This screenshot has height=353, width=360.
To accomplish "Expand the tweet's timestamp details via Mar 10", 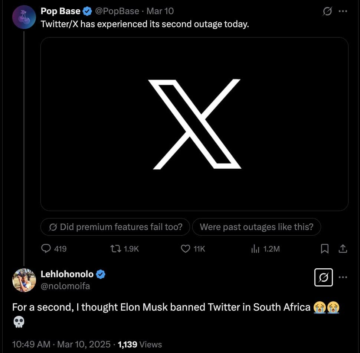I will click(160, 11).
